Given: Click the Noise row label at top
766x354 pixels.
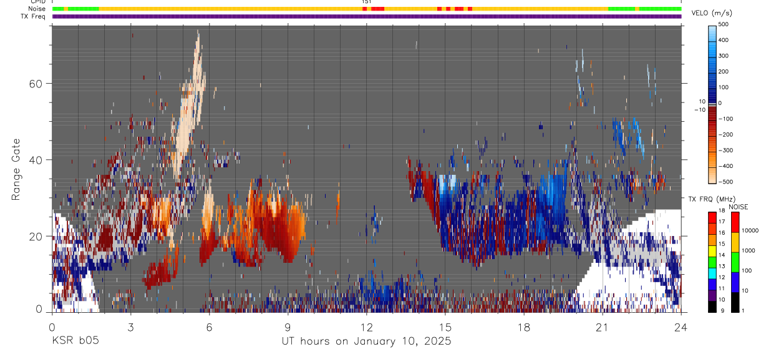Looking at the screenshot, I should click(x=37, y=9).
